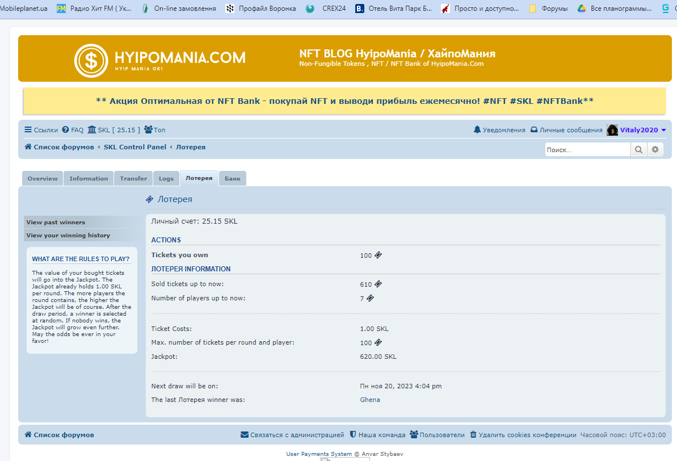Click the Поиск search input field
Screen dimensions: 677x461
pos(587,149)
